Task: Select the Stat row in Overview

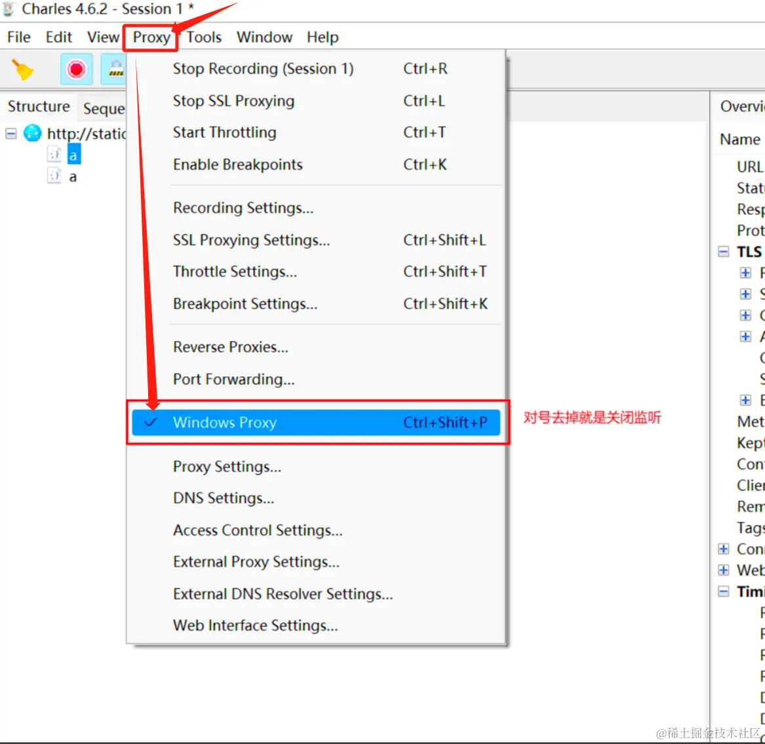Action: click(x=751, y=188)
